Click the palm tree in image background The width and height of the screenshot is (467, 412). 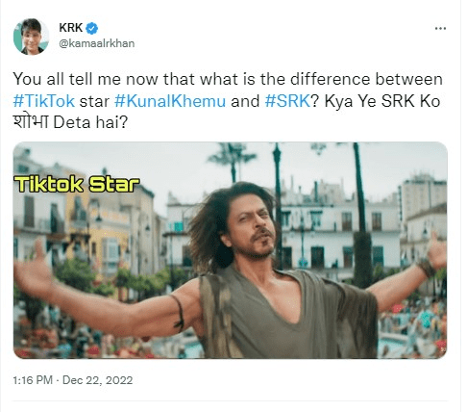coord(233,161)
